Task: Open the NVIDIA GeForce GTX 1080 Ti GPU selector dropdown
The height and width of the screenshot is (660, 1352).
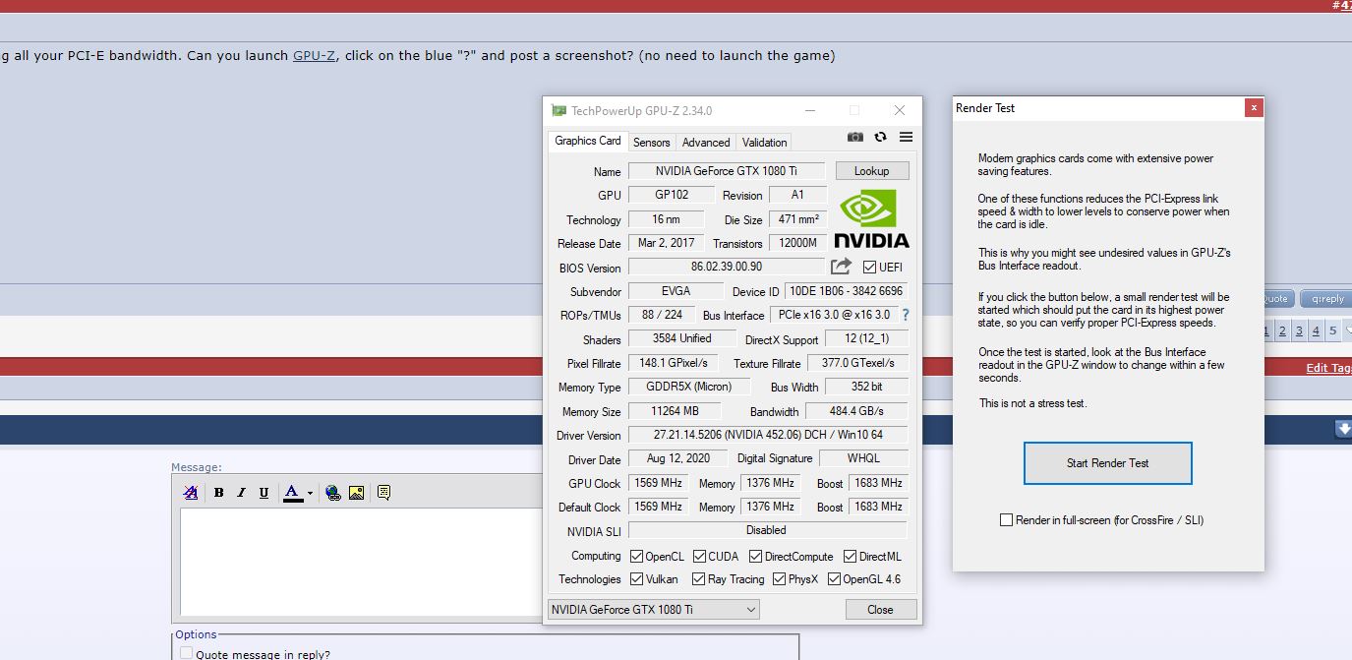Action: (653, 610)
